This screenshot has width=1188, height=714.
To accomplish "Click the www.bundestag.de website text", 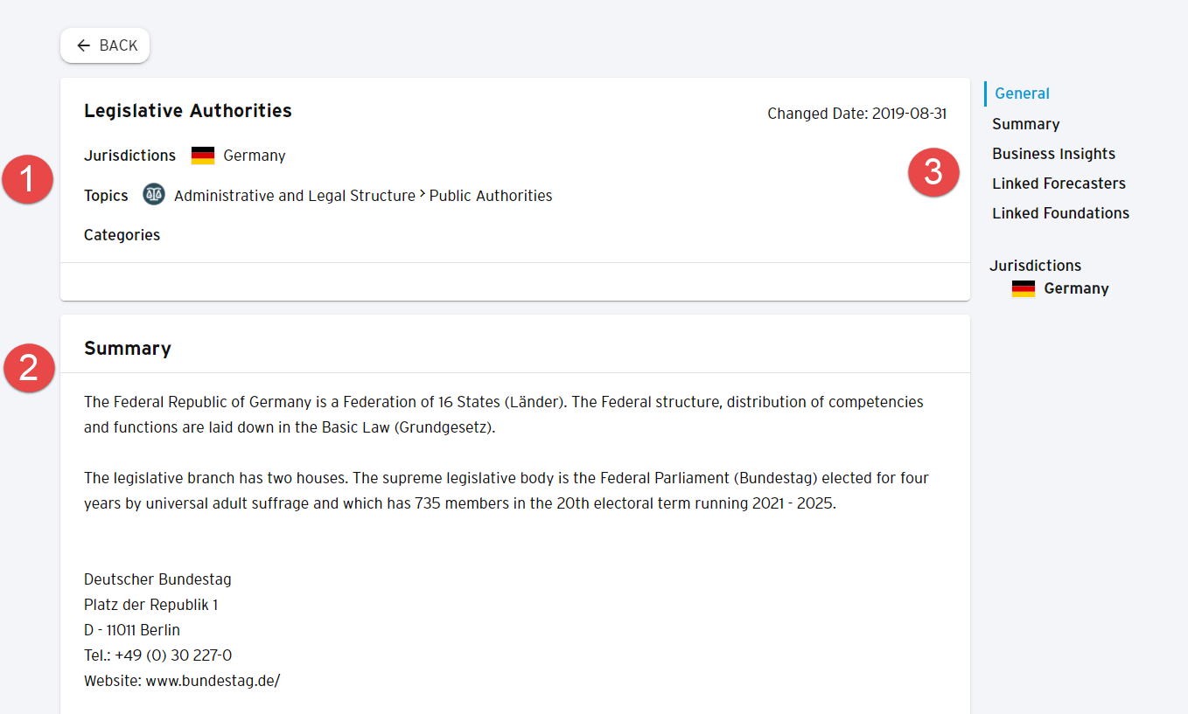I will [x=213, y=681].
